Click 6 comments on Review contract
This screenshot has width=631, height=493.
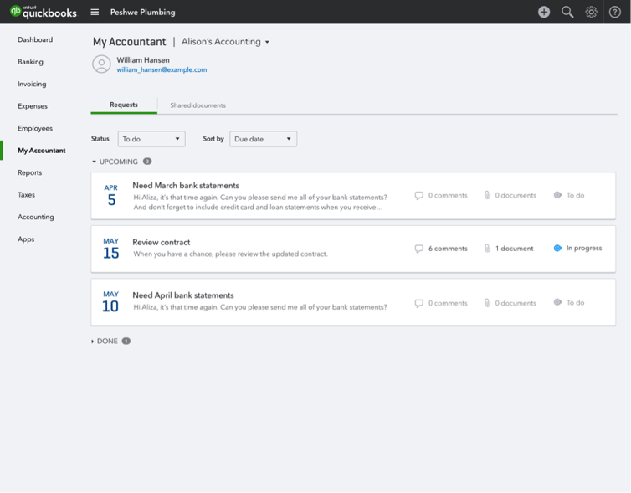[448, 249]
